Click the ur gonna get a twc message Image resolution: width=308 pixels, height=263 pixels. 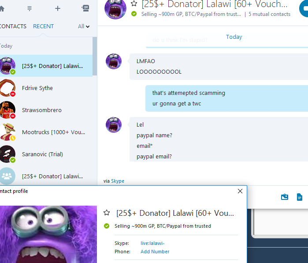(x=177, y=104)
